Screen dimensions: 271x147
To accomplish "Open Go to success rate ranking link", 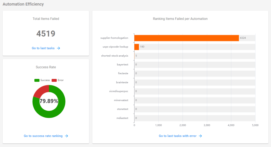I will (43, 136).
